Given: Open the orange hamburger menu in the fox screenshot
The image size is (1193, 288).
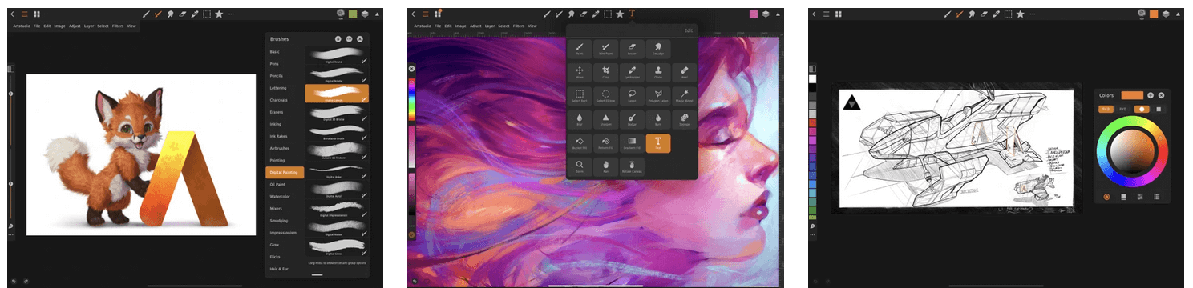Looking at the screenshot, I should pyautogui.click(x=25, y=14).
